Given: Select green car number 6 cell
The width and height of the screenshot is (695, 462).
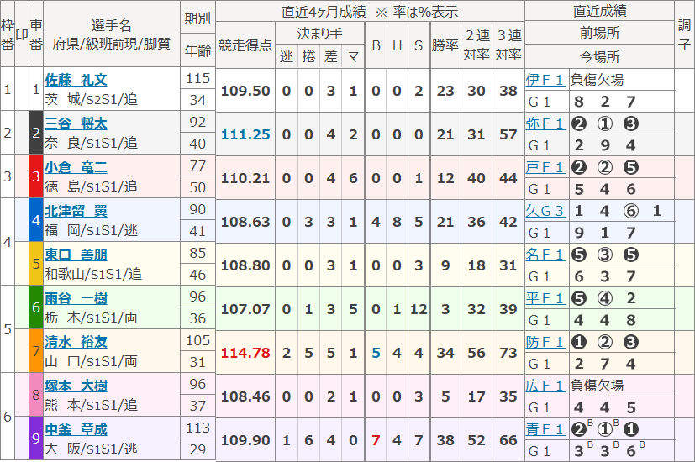Looking at the screenshot, I should pyautogui.click(x=36, y=307).
